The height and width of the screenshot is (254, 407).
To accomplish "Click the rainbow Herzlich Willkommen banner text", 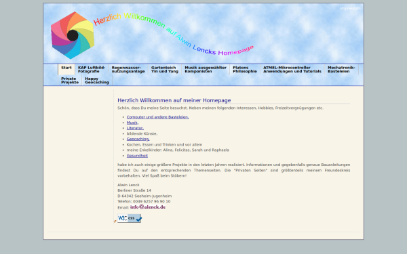I will tap(173, 34).
